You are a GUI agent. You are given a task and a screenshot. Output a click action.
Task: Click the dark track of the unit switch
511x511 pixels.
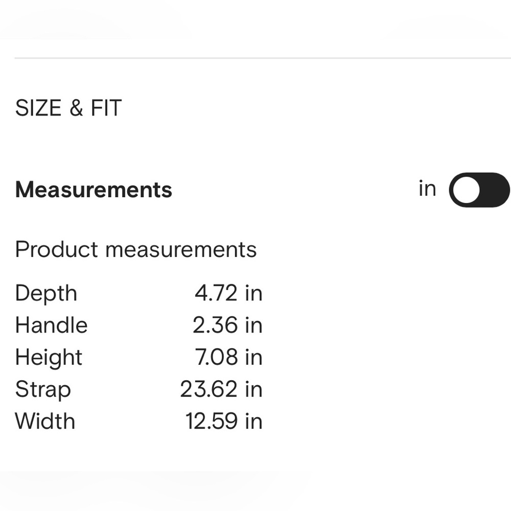tap(495, 190)
